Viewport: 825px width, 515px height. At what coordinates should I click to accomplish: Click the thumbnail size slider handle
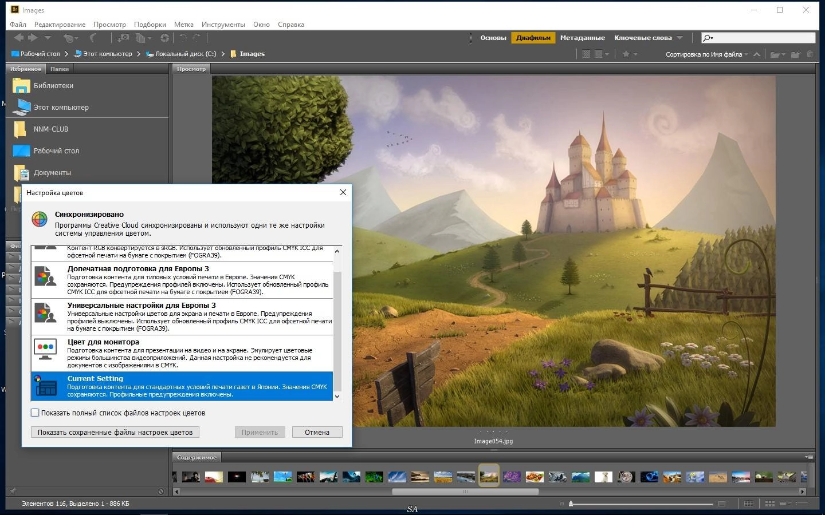571,504
